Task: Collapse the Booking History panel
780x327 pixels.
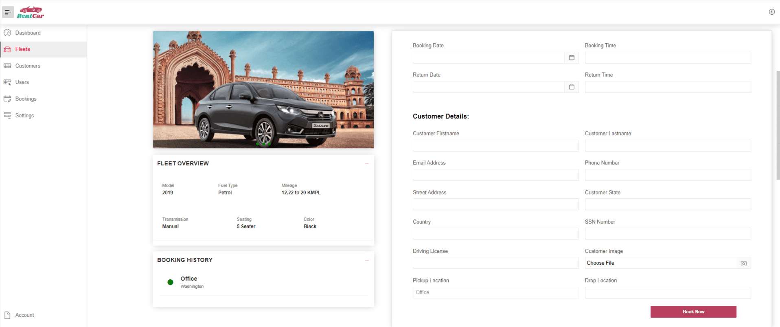Action: coord(366,260)
